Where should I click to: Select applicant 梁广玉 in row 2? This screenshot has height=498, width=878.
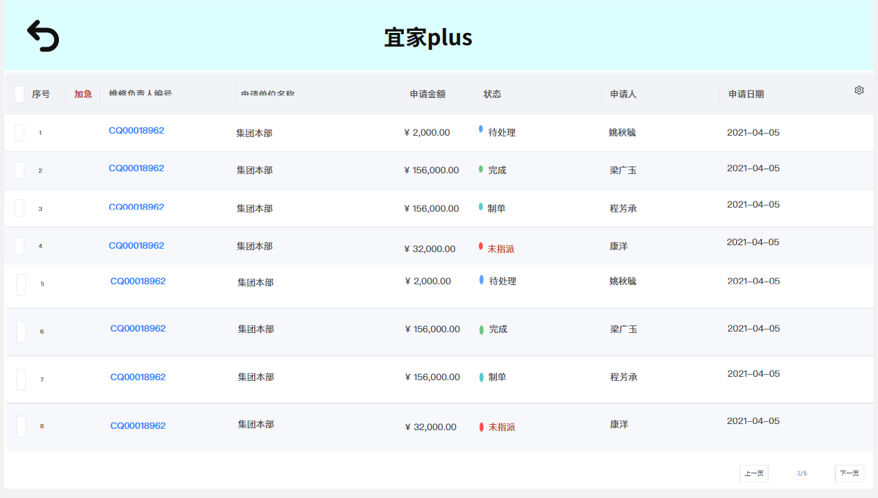(x=623, y=170)
